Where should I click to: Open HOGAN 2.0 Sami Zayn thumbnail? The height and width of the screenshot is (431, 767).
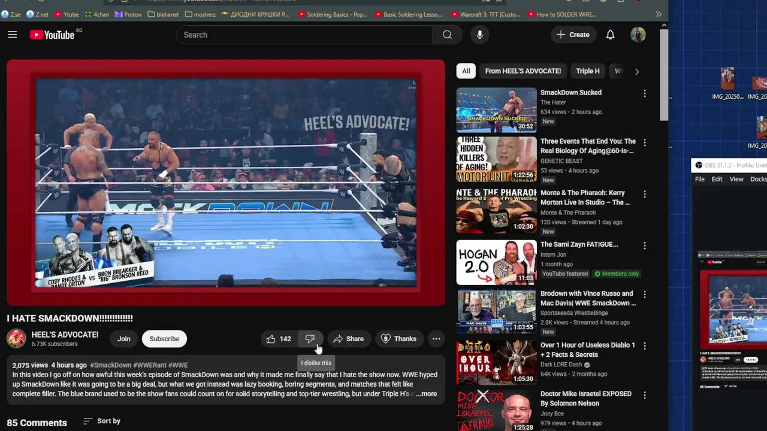click(497, 262)
